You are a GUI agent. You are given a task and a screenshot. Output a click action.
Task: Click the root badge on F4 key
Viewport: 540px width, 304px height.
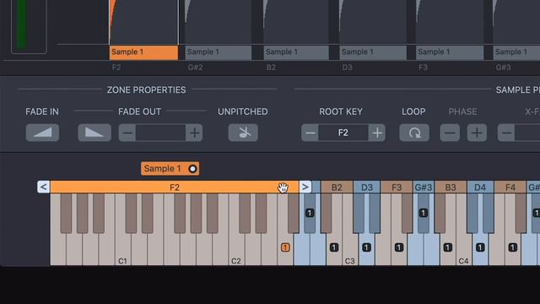coord(512,247)
